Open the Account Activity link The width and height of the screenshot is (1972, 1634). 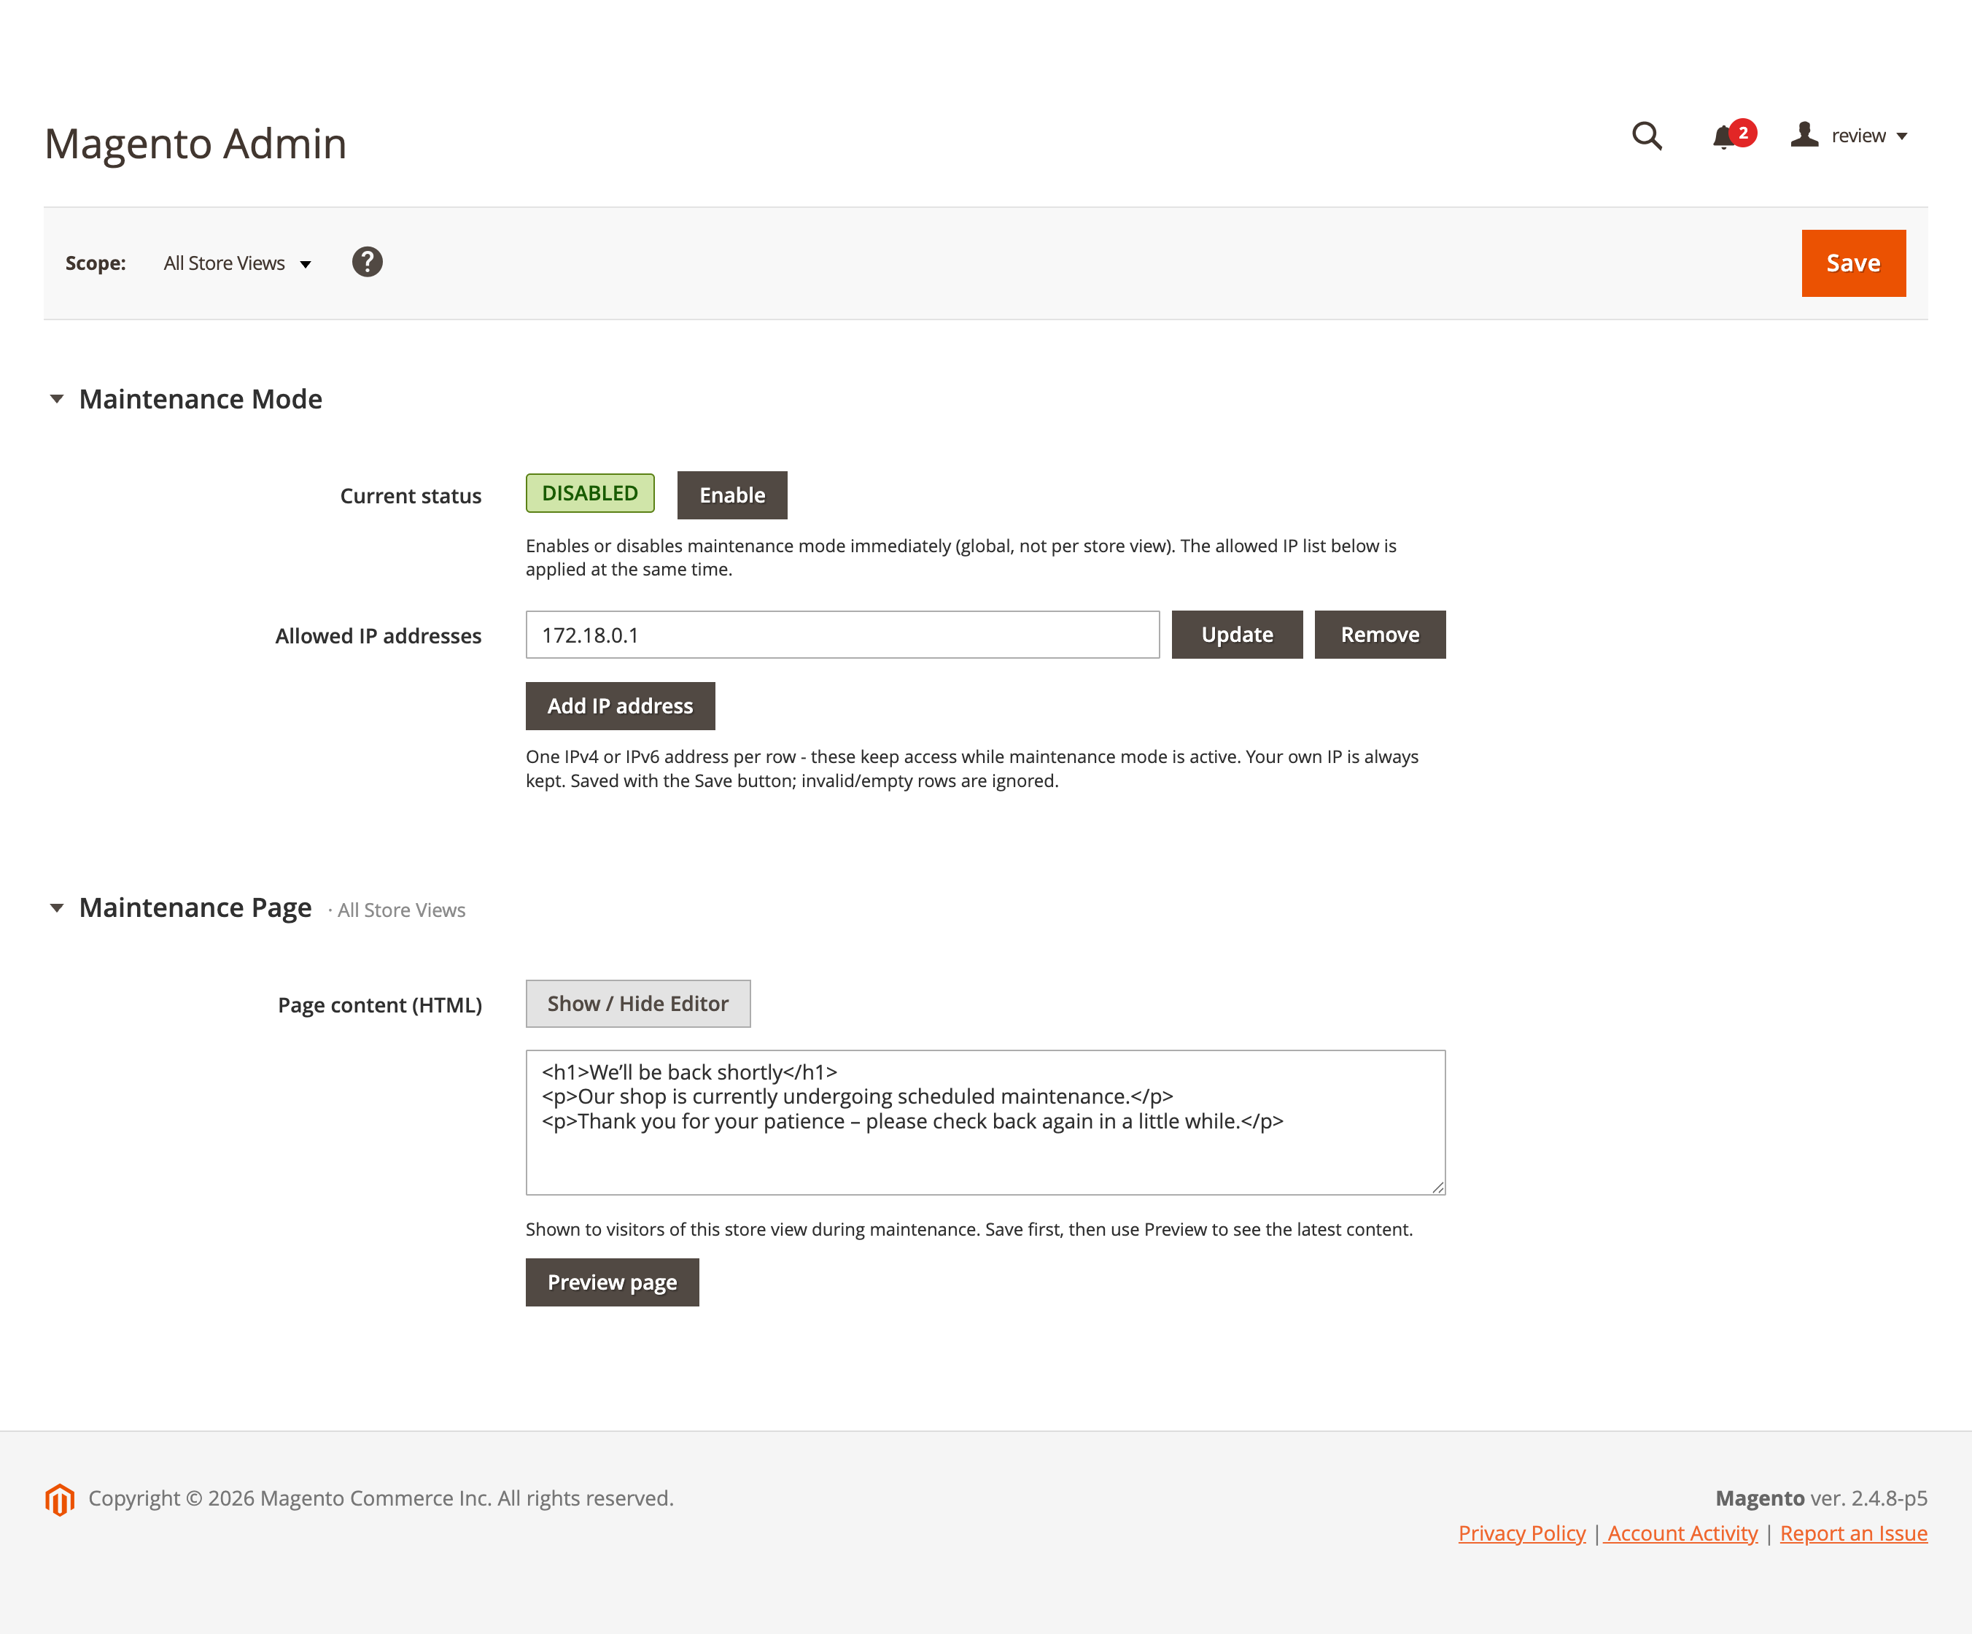(1682, 1533)
